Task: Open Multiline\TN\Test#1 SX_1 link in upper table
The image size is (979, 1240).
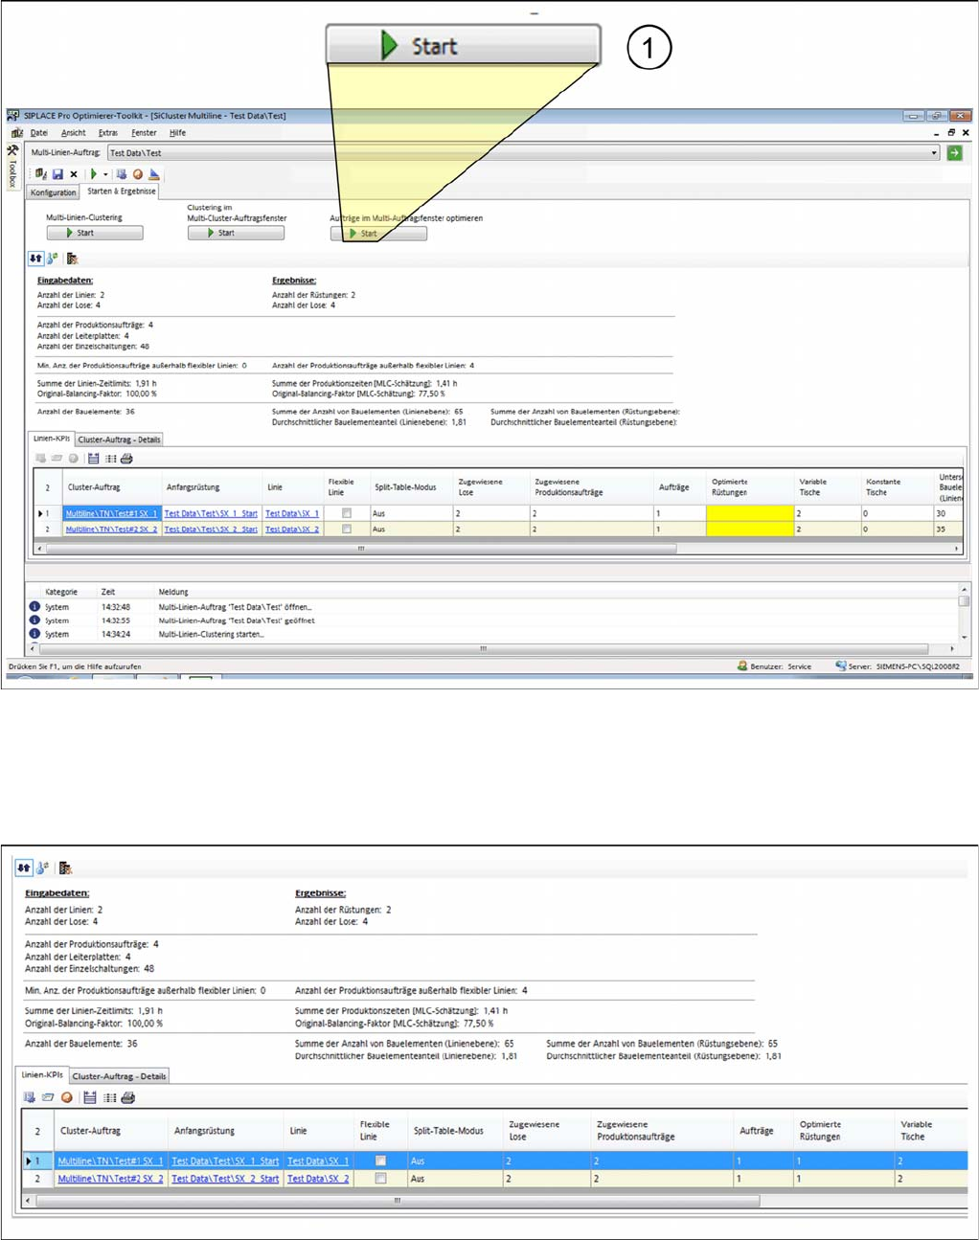Action: coord(111,513)
